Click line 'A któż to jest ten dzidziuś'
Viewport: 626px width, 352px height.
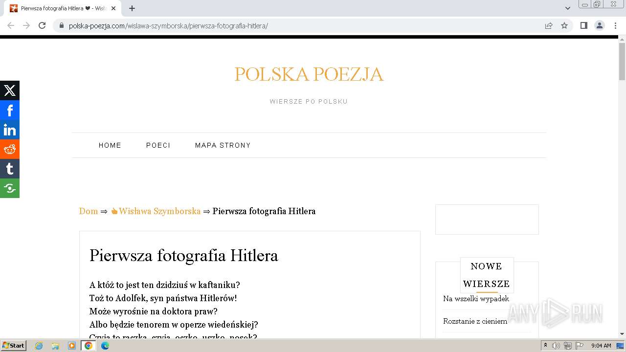tap(165, 285)
